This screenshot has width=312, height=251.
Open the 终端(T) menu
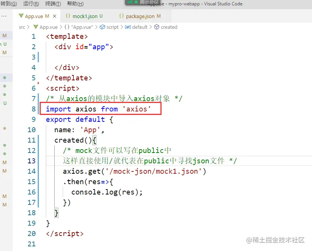click(53, 3)
